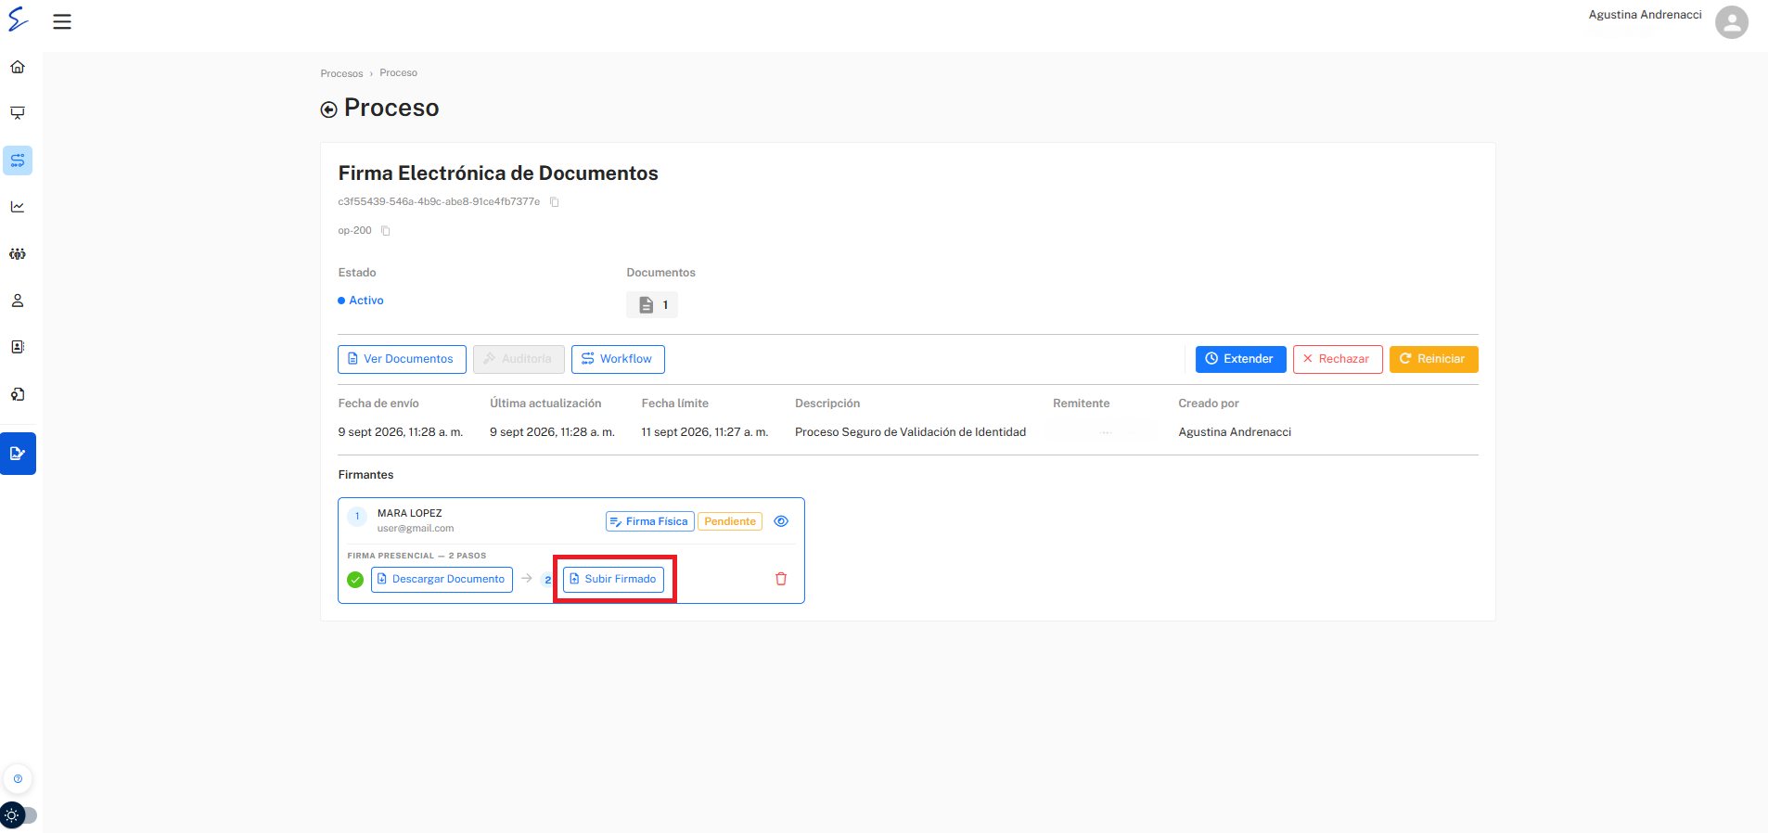Click the Ver Documentos button
1768x833 pixels.
(402, 359)
